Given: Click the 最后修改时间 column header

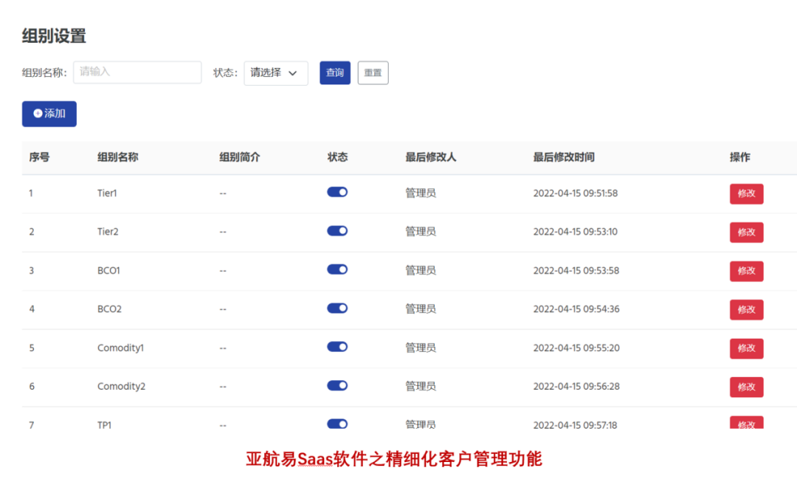Looking at the screenshot, I should (564, 157).
